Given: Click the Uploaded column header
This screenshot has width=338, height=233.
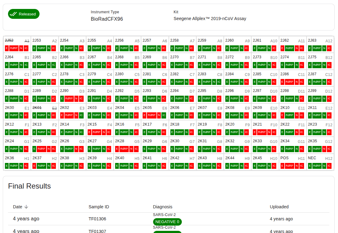Looking at the screenshot, I should coord(279,207).
